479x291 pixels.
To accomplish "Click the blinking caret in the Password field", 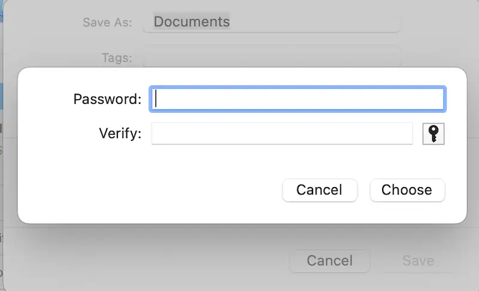I will 156,99.
